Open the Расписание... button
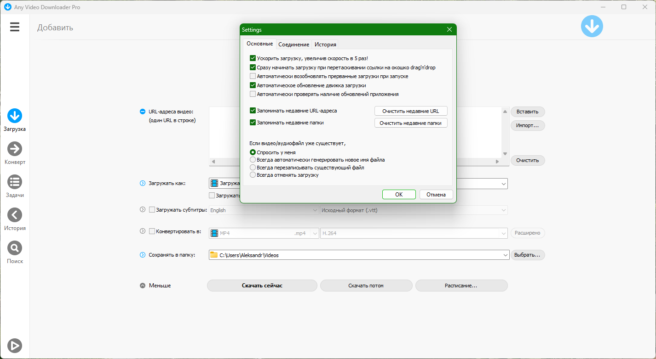This screenshot has width=656, height=359. point(461,286)
